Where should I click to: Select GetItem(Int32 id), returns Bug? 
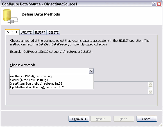tap(52, 76)
